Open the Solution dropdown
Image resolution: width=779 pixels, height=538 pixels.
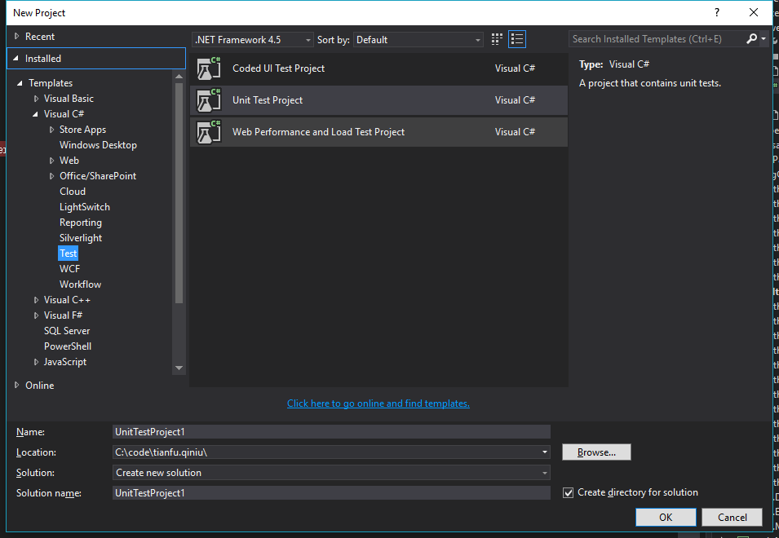tap(331, 473)
